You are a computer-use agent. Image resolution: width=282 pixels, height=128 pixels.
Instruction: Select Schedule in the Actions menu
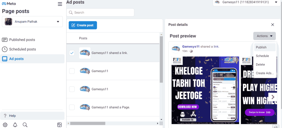(262, 56)
